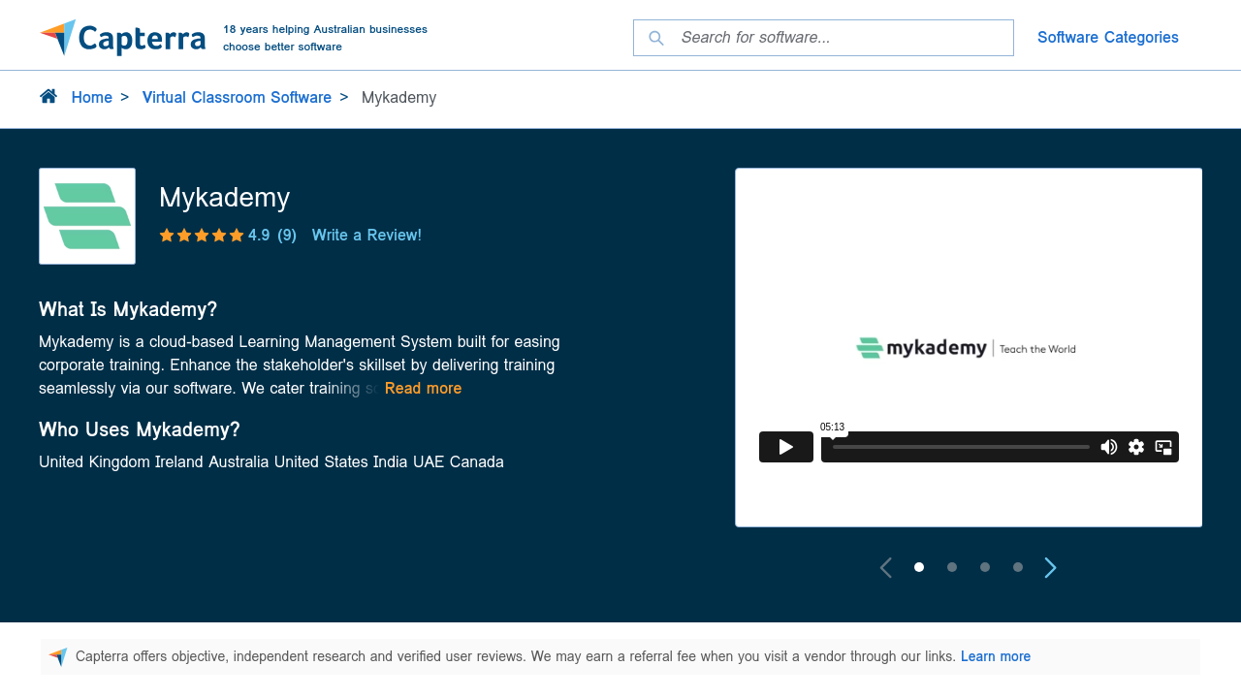Click the home icon in breadcrumb

coord(48,96)
